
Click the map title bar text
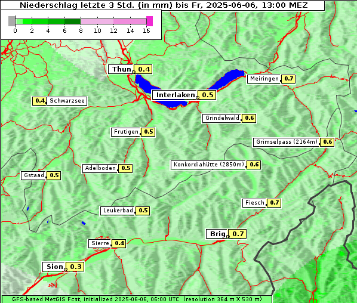tap(164, 5)
